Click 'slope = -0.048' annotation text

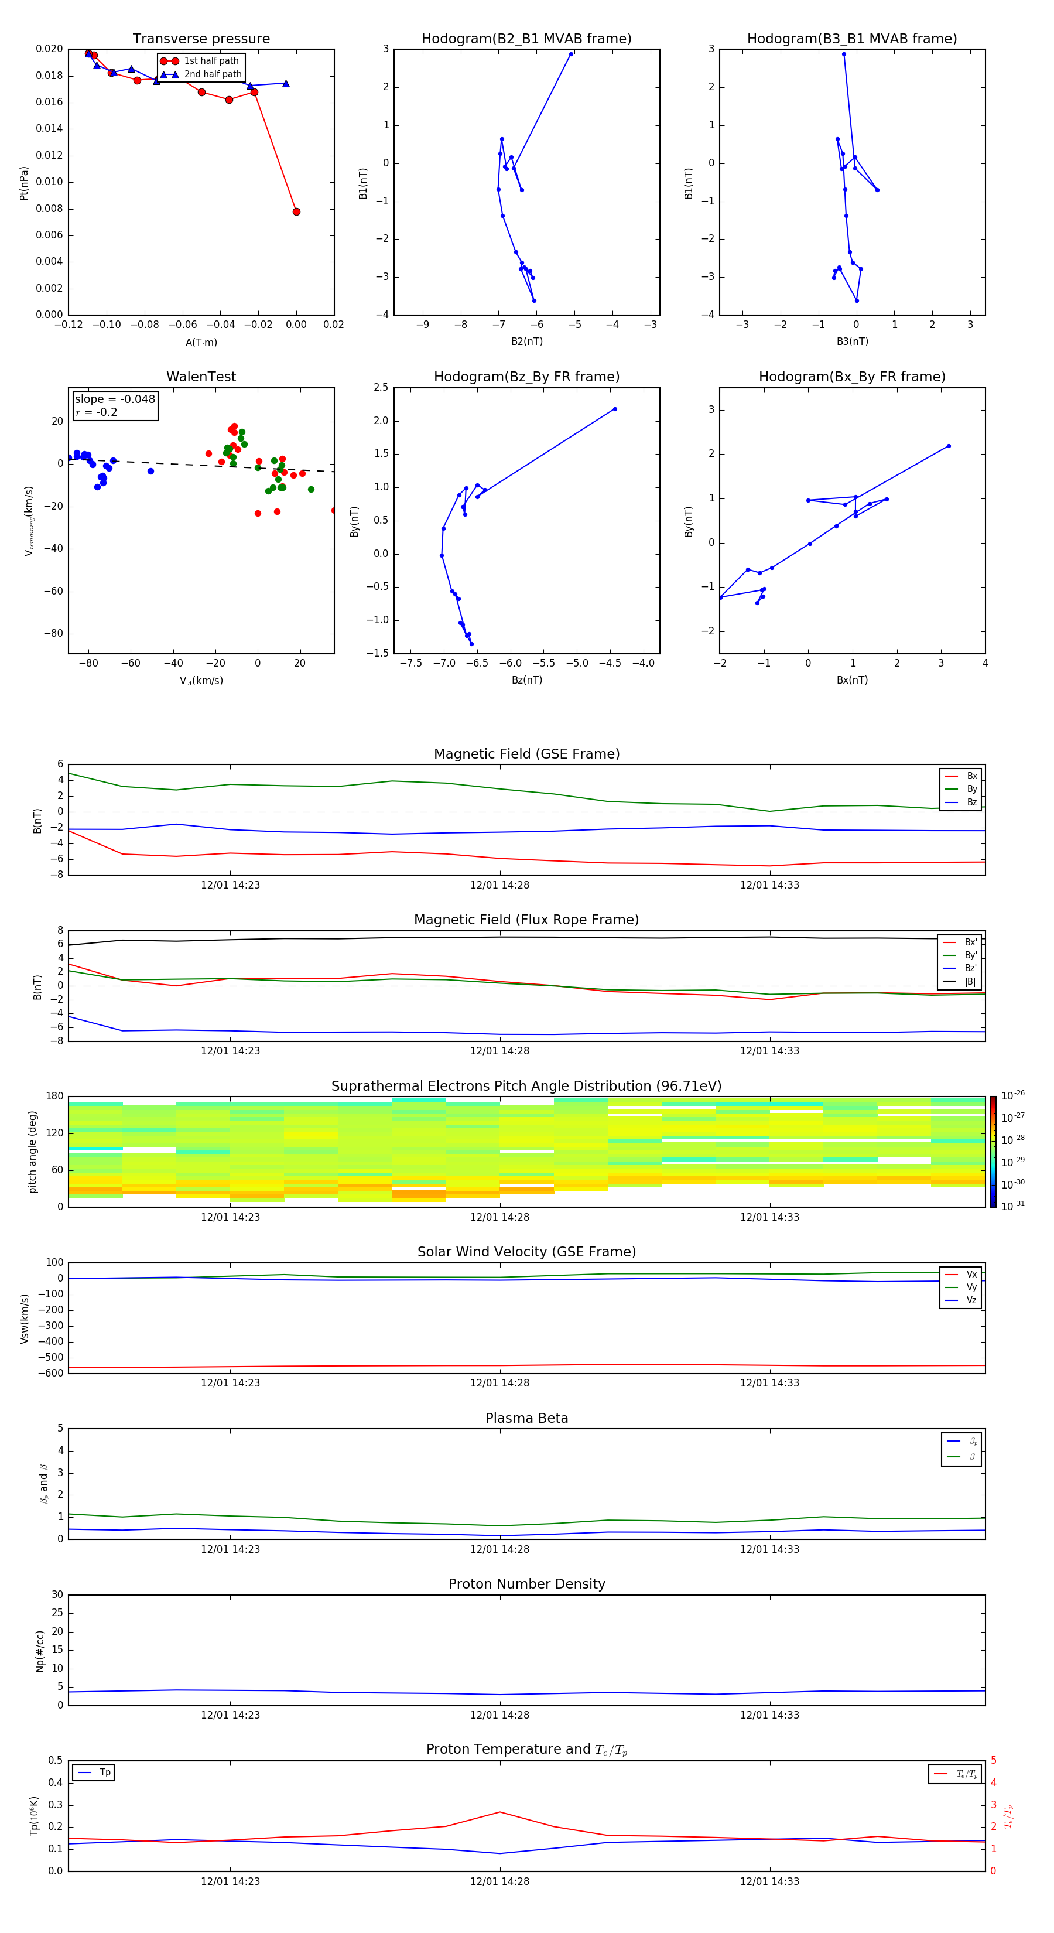tap(115, 399)
